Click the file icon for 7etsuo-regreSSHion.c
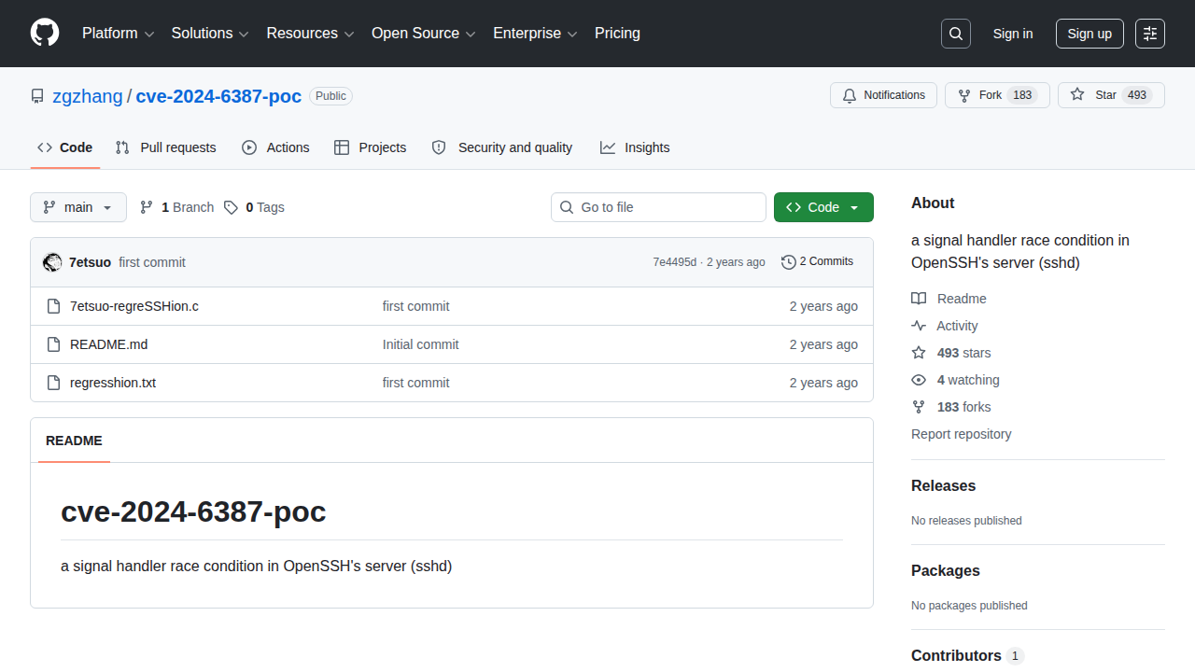The height and width of the screenshot is (672, 1195). pos(54,306)
